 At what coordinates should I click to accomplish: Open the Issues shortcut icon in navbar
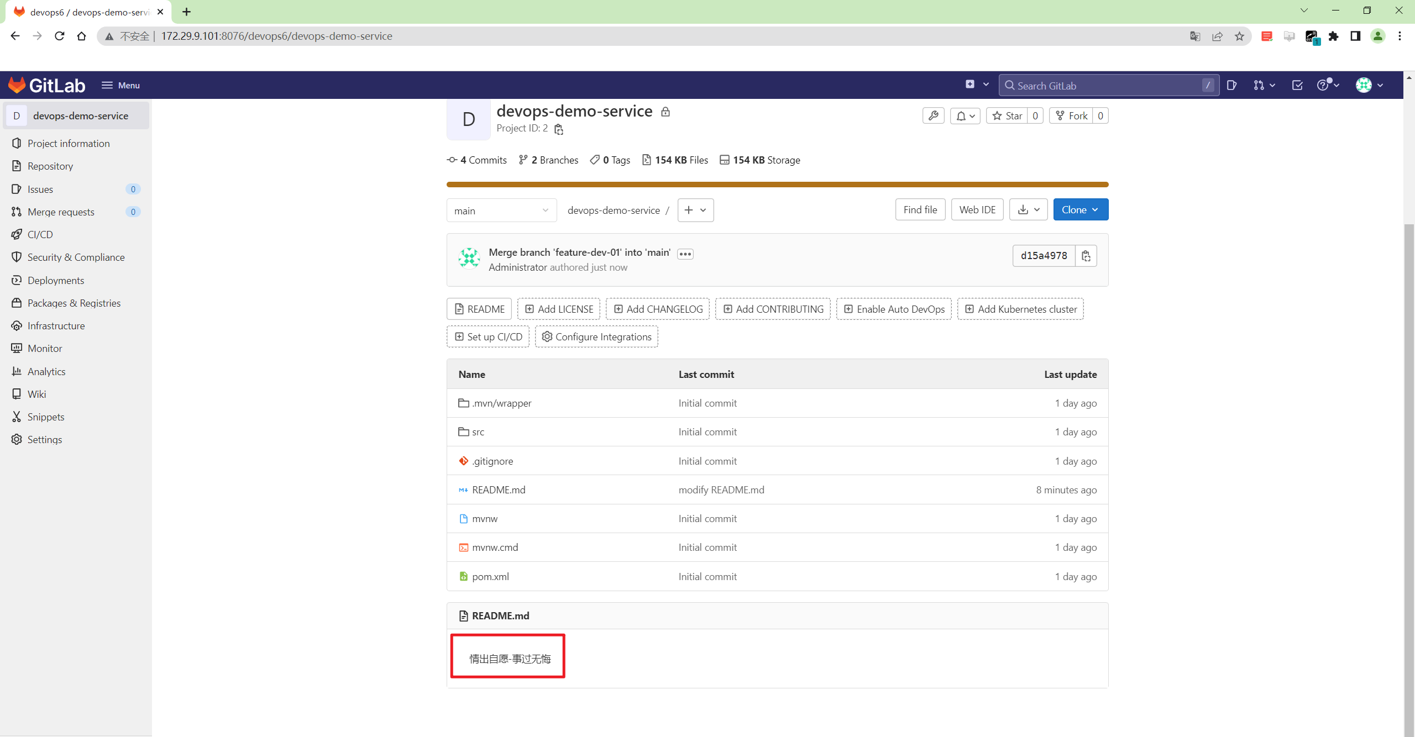tap(1231, 85)
